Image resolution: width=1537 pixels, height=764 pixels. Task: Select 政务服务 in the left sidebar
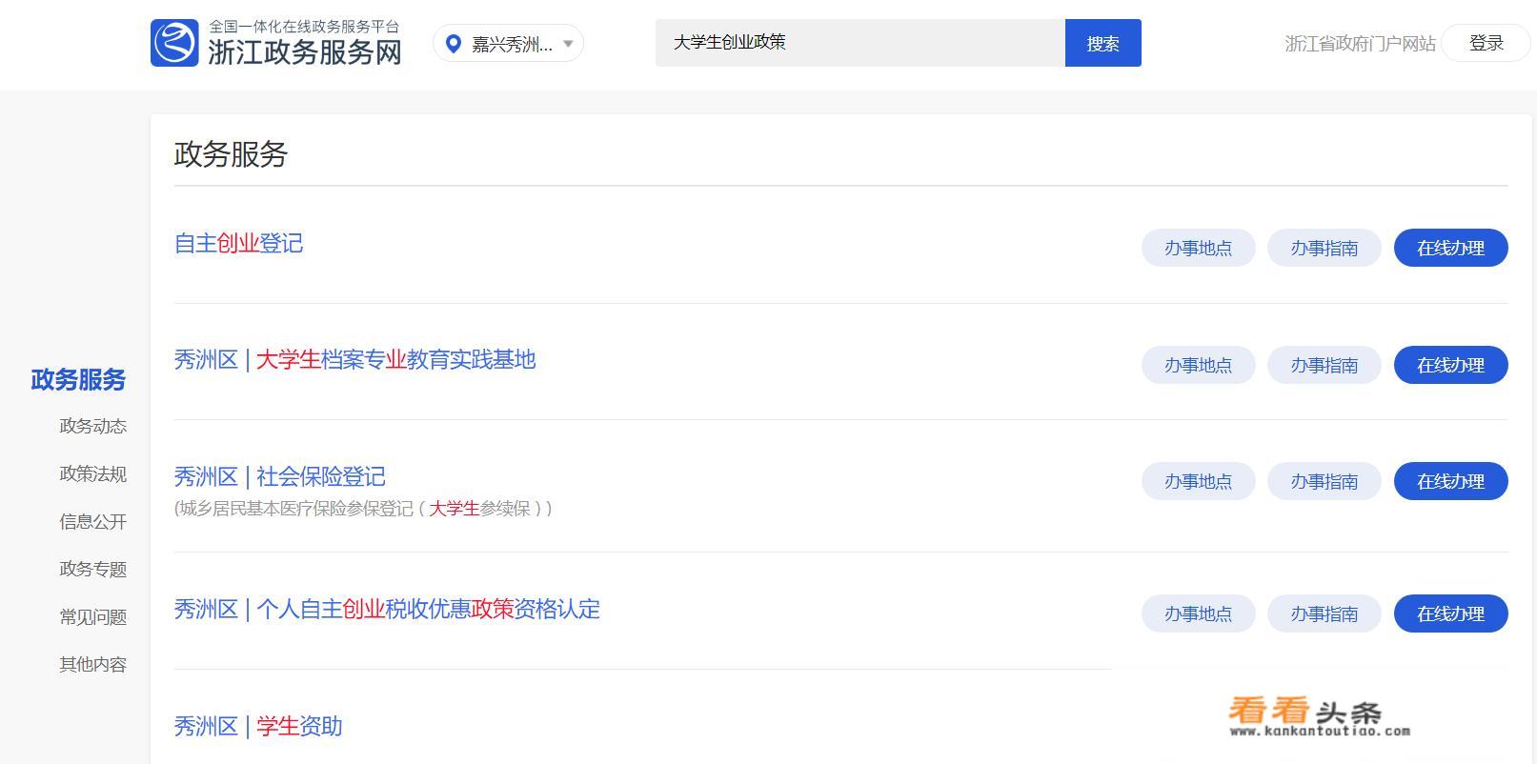pyautogui.click(x=78, y=380)
